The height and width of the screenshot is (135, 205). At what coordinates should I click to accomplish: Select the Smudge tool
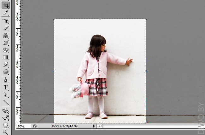(x=6, y=64)
